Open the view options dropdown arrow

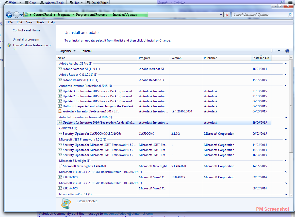[x=279, y=51]
